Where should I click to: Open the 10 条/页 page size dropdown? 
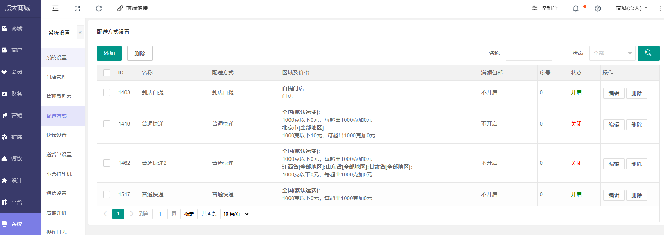(x=235, y=214)
